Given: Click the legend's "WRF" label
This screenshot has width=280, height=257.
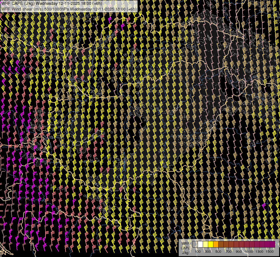Looking at the screenshot, I should point(185,244).
